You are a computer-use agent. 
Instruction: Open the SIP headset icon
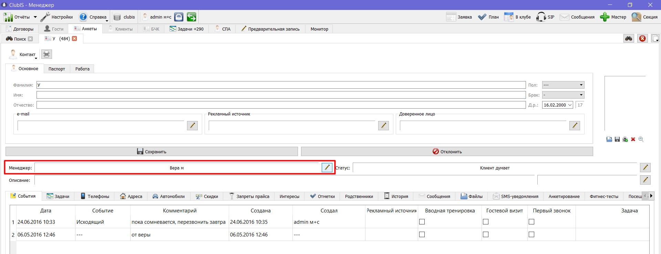coord(541,17)
